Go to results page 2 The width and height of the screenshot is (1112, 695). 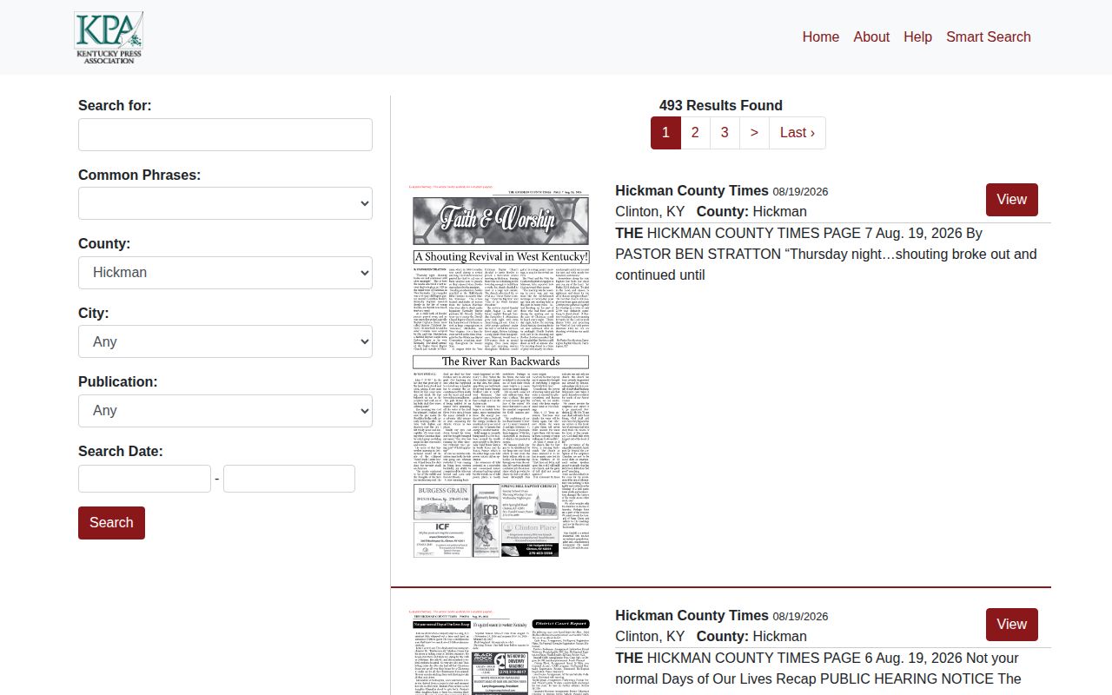pos(695,133)
